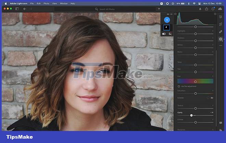Open the three-dot more options menu

click(x=221, y=45)
